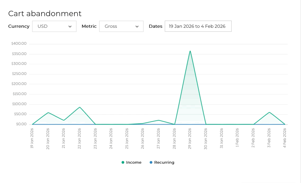The width and height of the screenshot is (301, 183).
Task: Click the Cart abandonment heading
Action: pyautogui.click(x=45, y=13)
